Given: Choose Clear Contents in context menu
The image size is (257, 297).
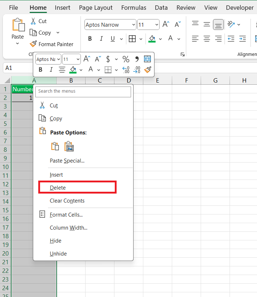Looking at the screenshot, I should 83,201.
